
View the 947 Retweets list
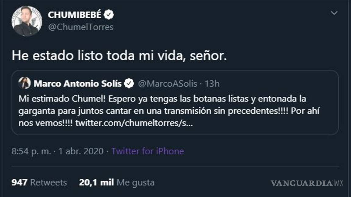click(39, 182)
